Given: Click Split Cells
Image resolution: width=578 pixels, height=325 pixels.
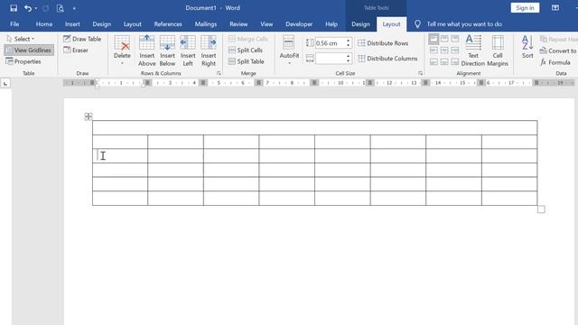Looking at the screenshot, I should 246,51.
